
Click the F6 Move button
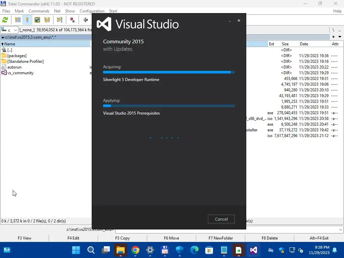[x=172, y=238]
